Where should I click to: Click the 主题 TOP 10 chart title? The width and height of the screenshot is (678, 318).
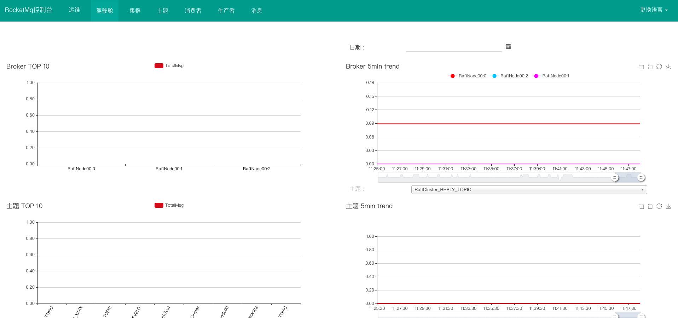click(x=24, y=206)
